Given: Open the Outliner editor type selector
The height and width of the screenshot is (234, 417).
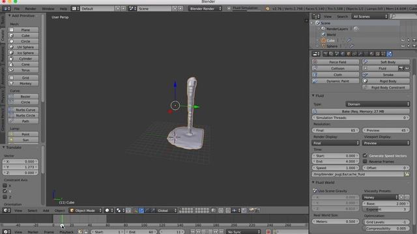Looking at the screenshot, I should coord(316,16).
